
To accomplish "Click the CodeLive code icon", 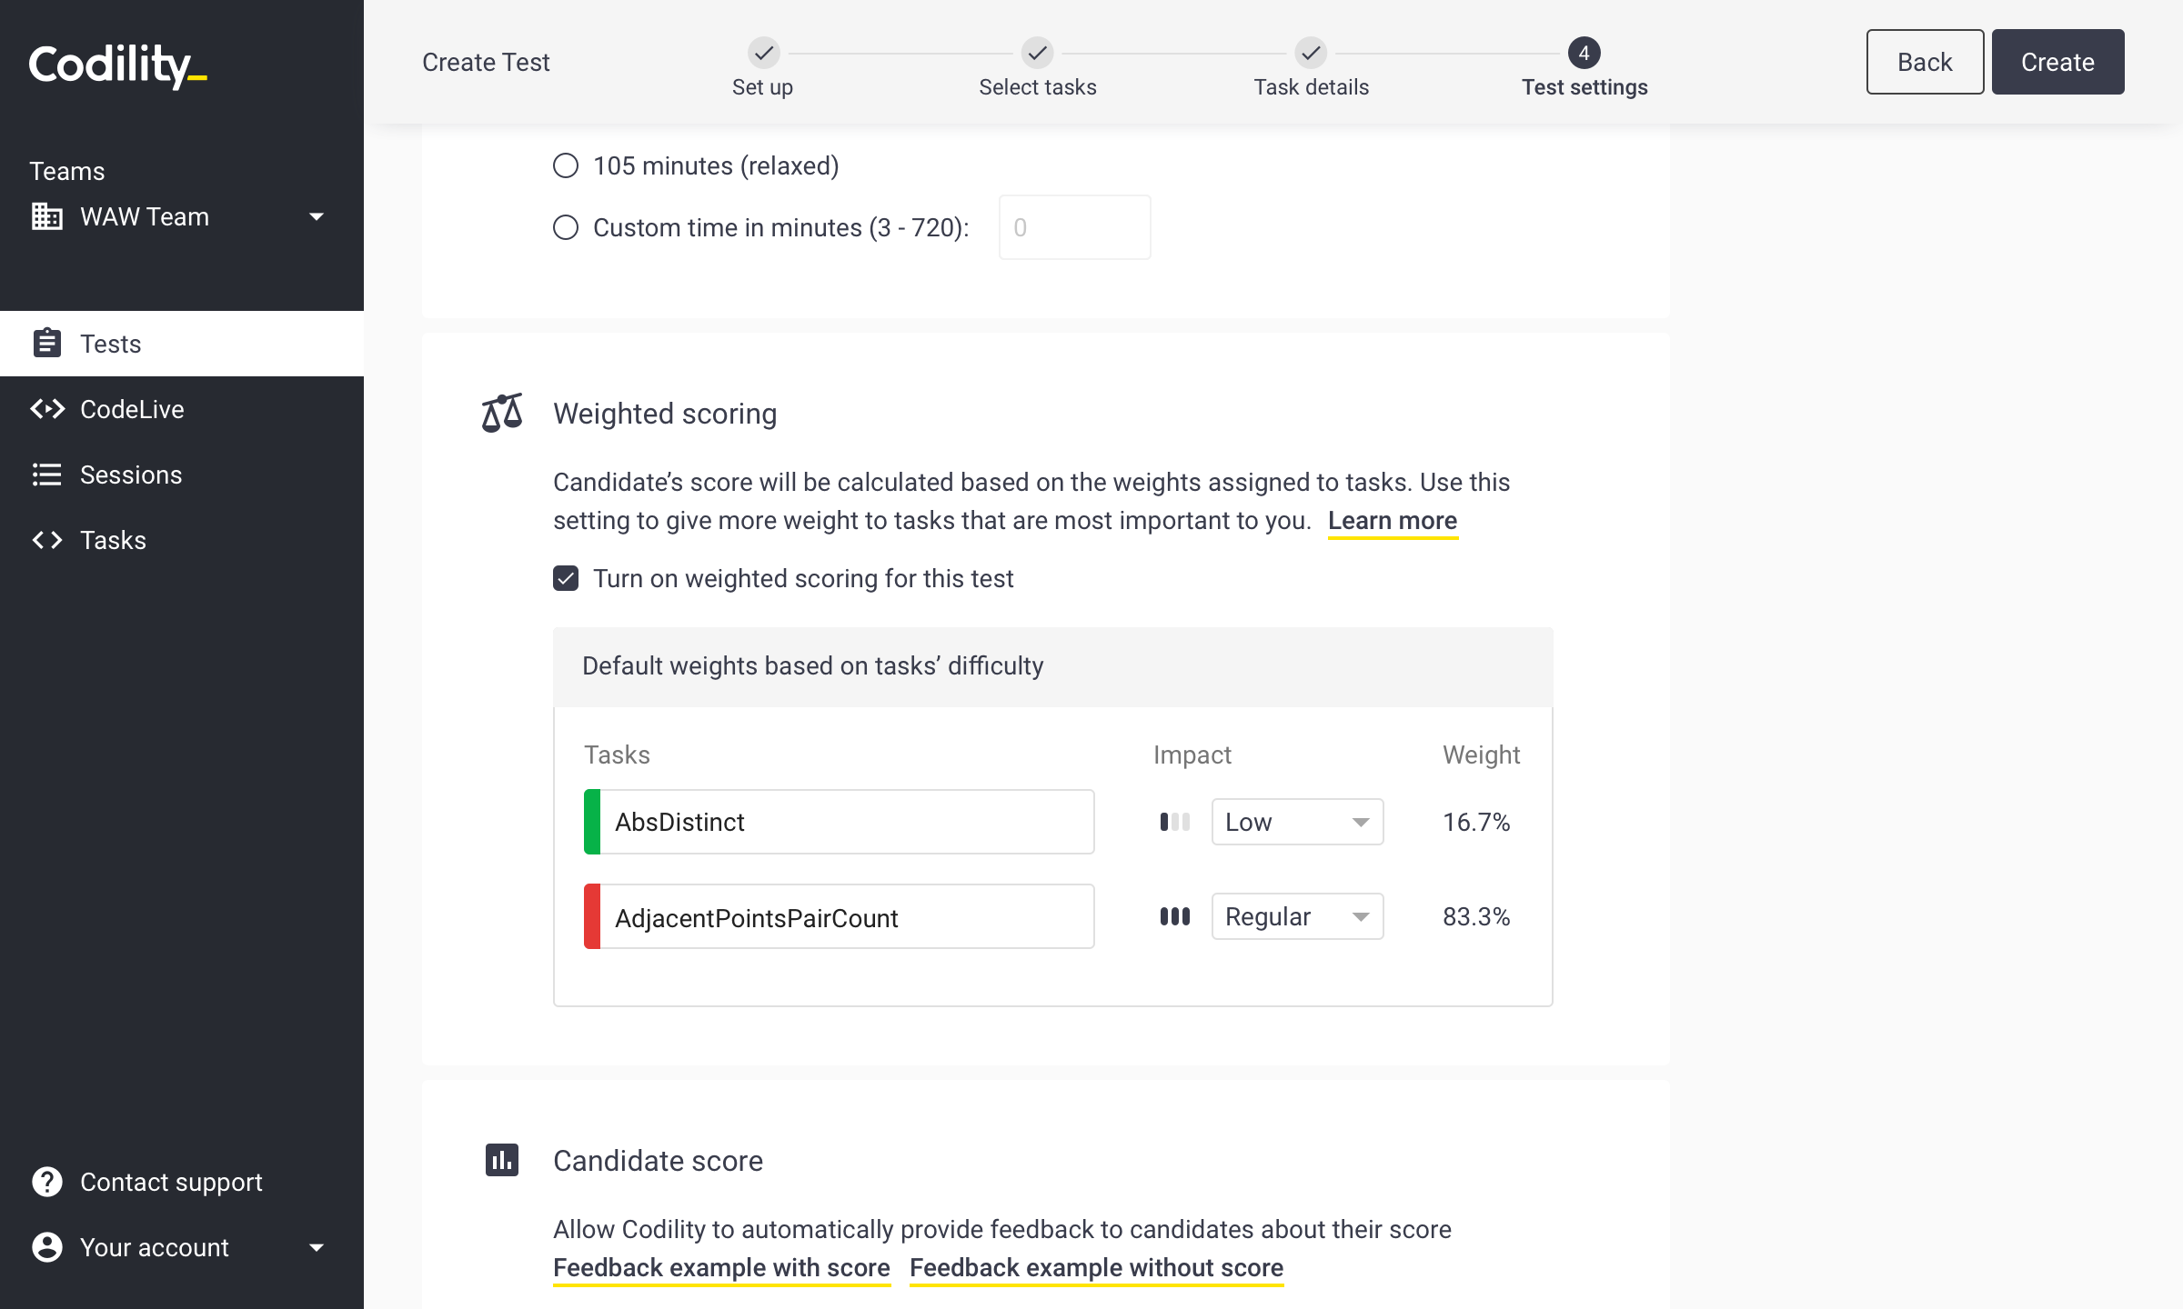I will tap(47, 409).
